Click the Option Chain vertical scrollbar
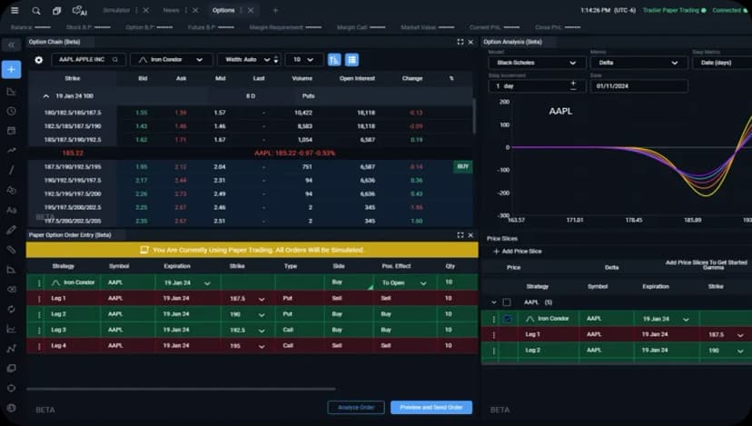Screen dimensions: 752x426 (474, 116)
